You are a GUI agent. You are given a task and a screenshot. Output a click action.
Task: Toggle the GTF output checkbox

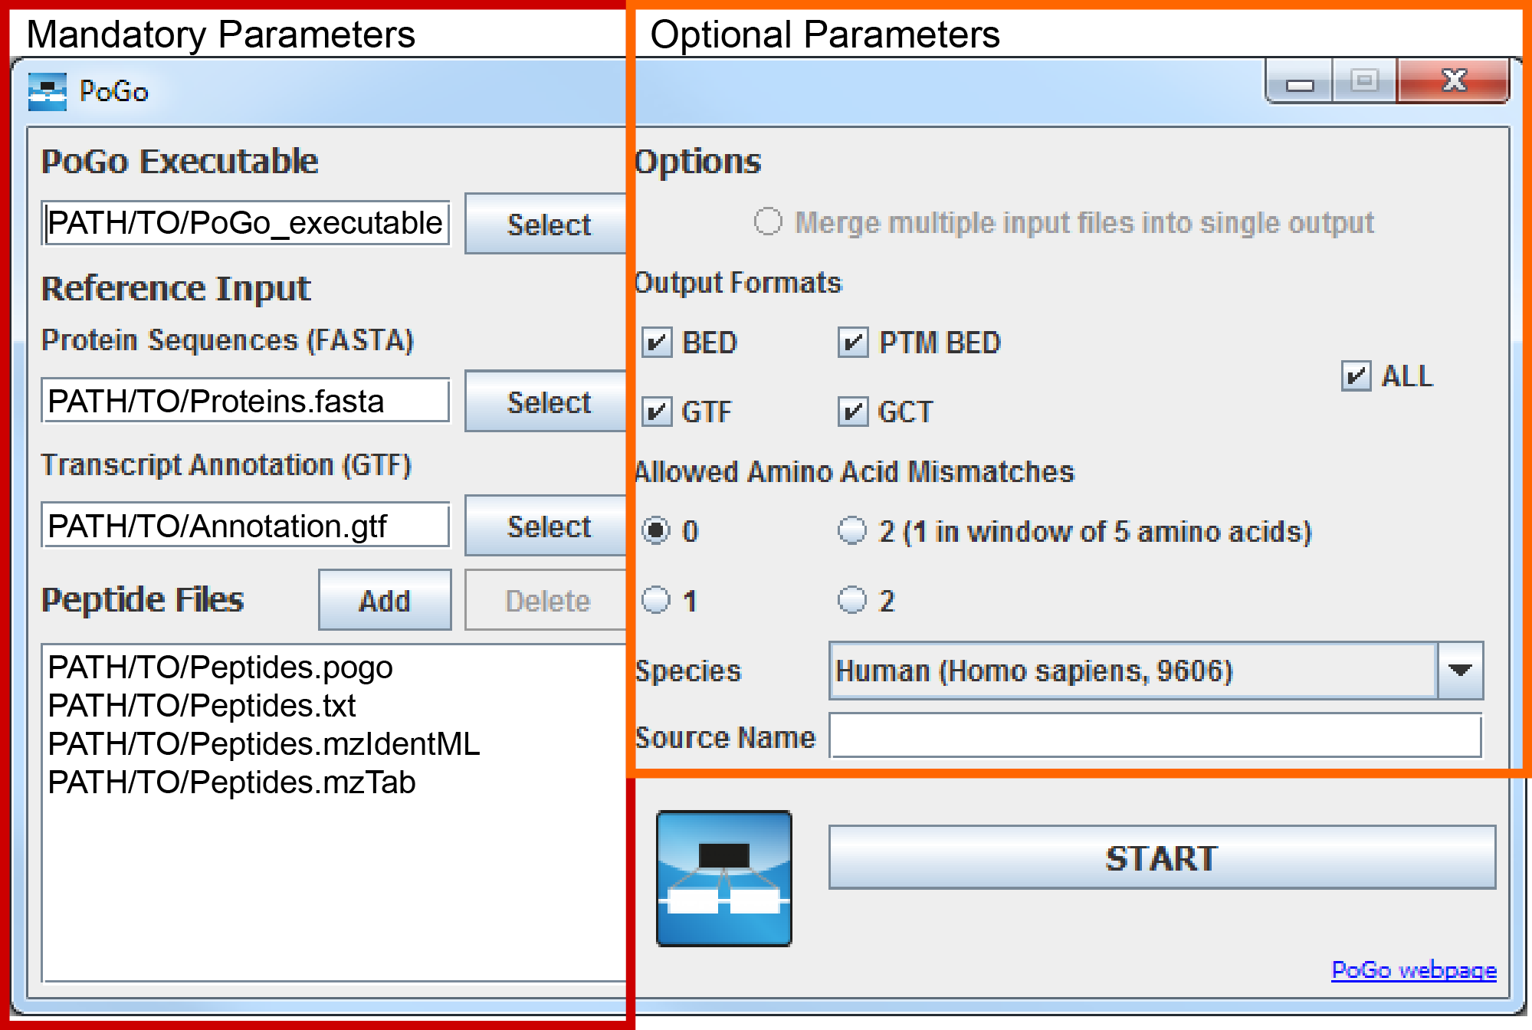coord(657,412)
